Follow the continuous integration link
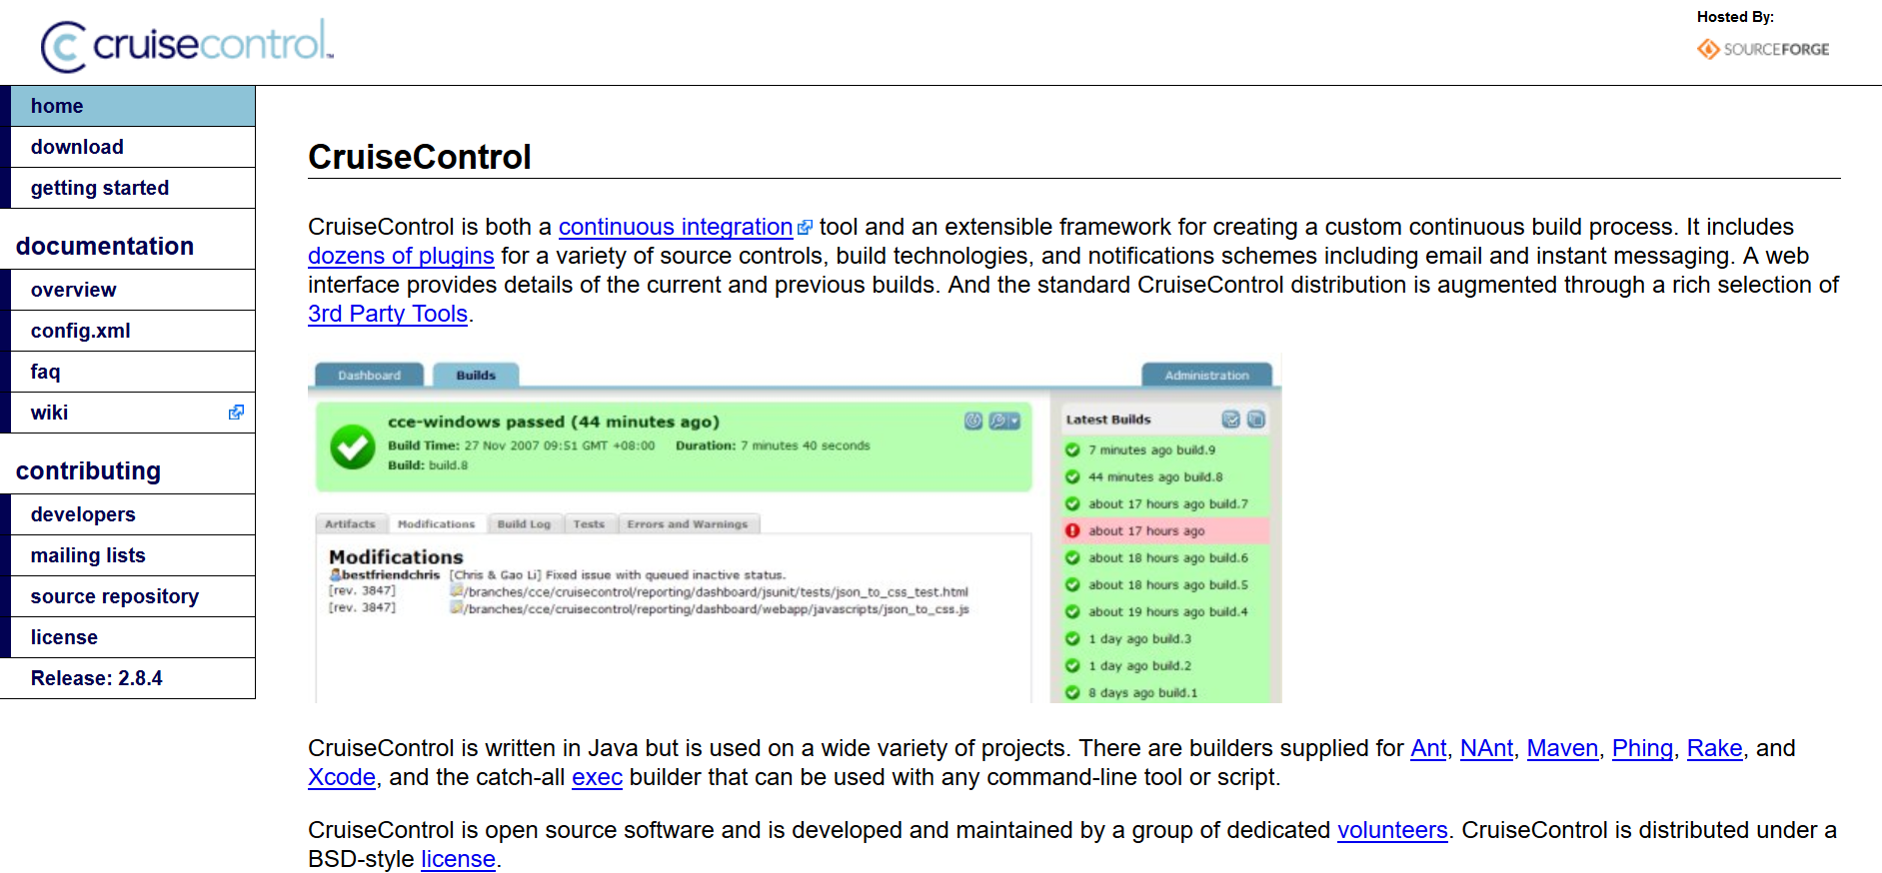This screenshot has width=1882, height=873. point(676,228)
